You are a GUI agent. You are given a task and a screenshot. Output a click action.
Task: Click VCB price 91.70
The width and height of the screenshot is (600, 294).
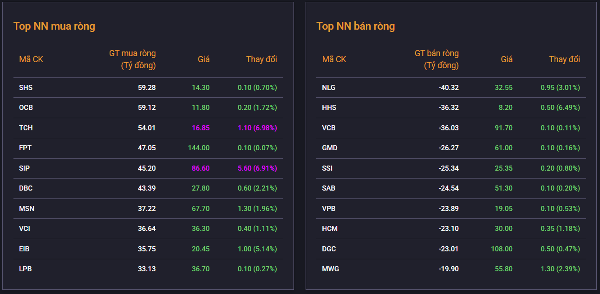click(504, 128)
